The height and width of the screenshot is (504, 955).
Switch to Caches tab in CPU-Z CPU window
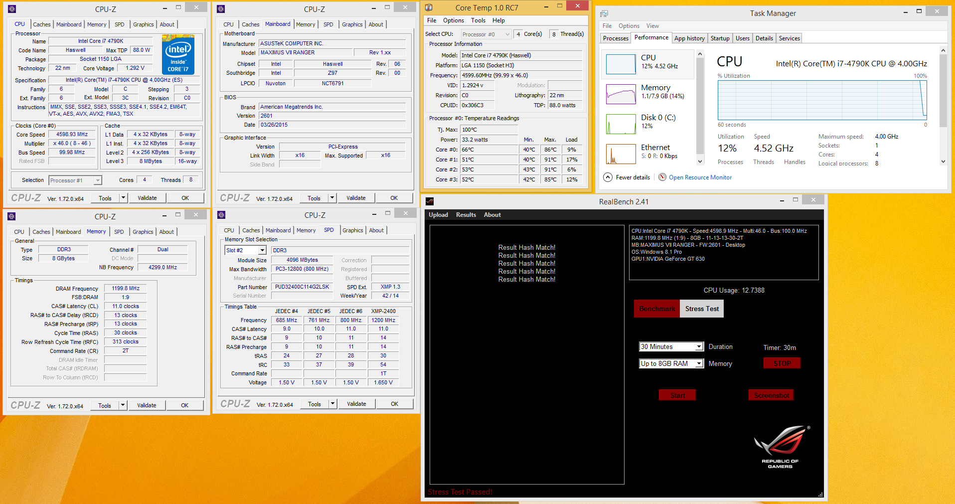pyautogui.click(x=42, y=24)
